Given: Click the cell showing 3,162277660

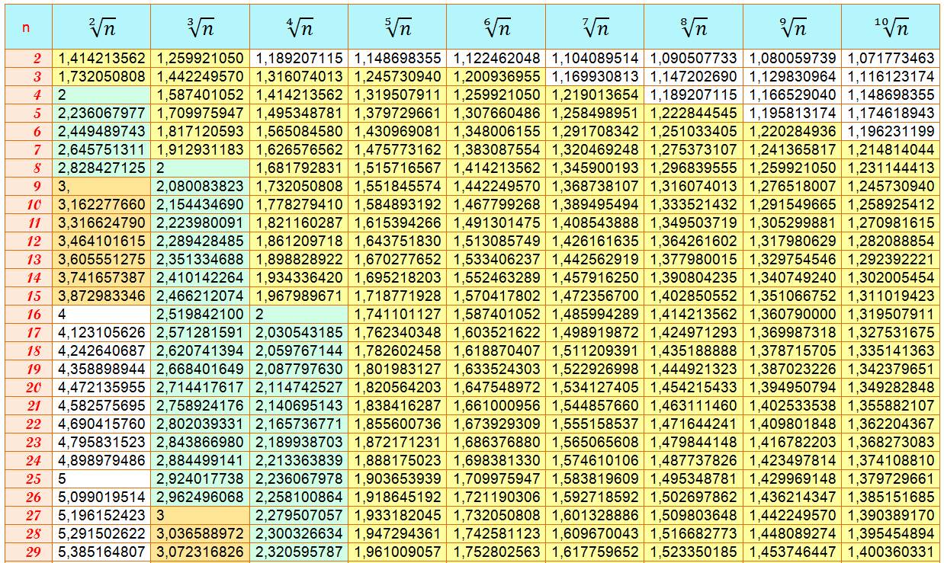Looking at the screenshot, I should coord(101,205).
